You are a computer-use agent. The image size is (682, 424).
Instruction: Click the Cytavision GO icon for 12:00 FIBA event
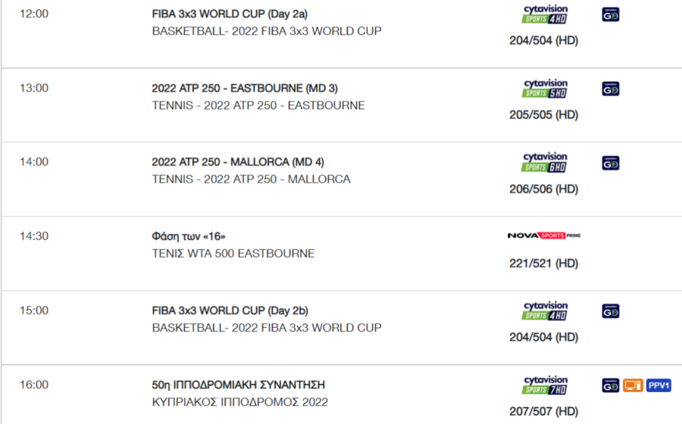[611, 15]
